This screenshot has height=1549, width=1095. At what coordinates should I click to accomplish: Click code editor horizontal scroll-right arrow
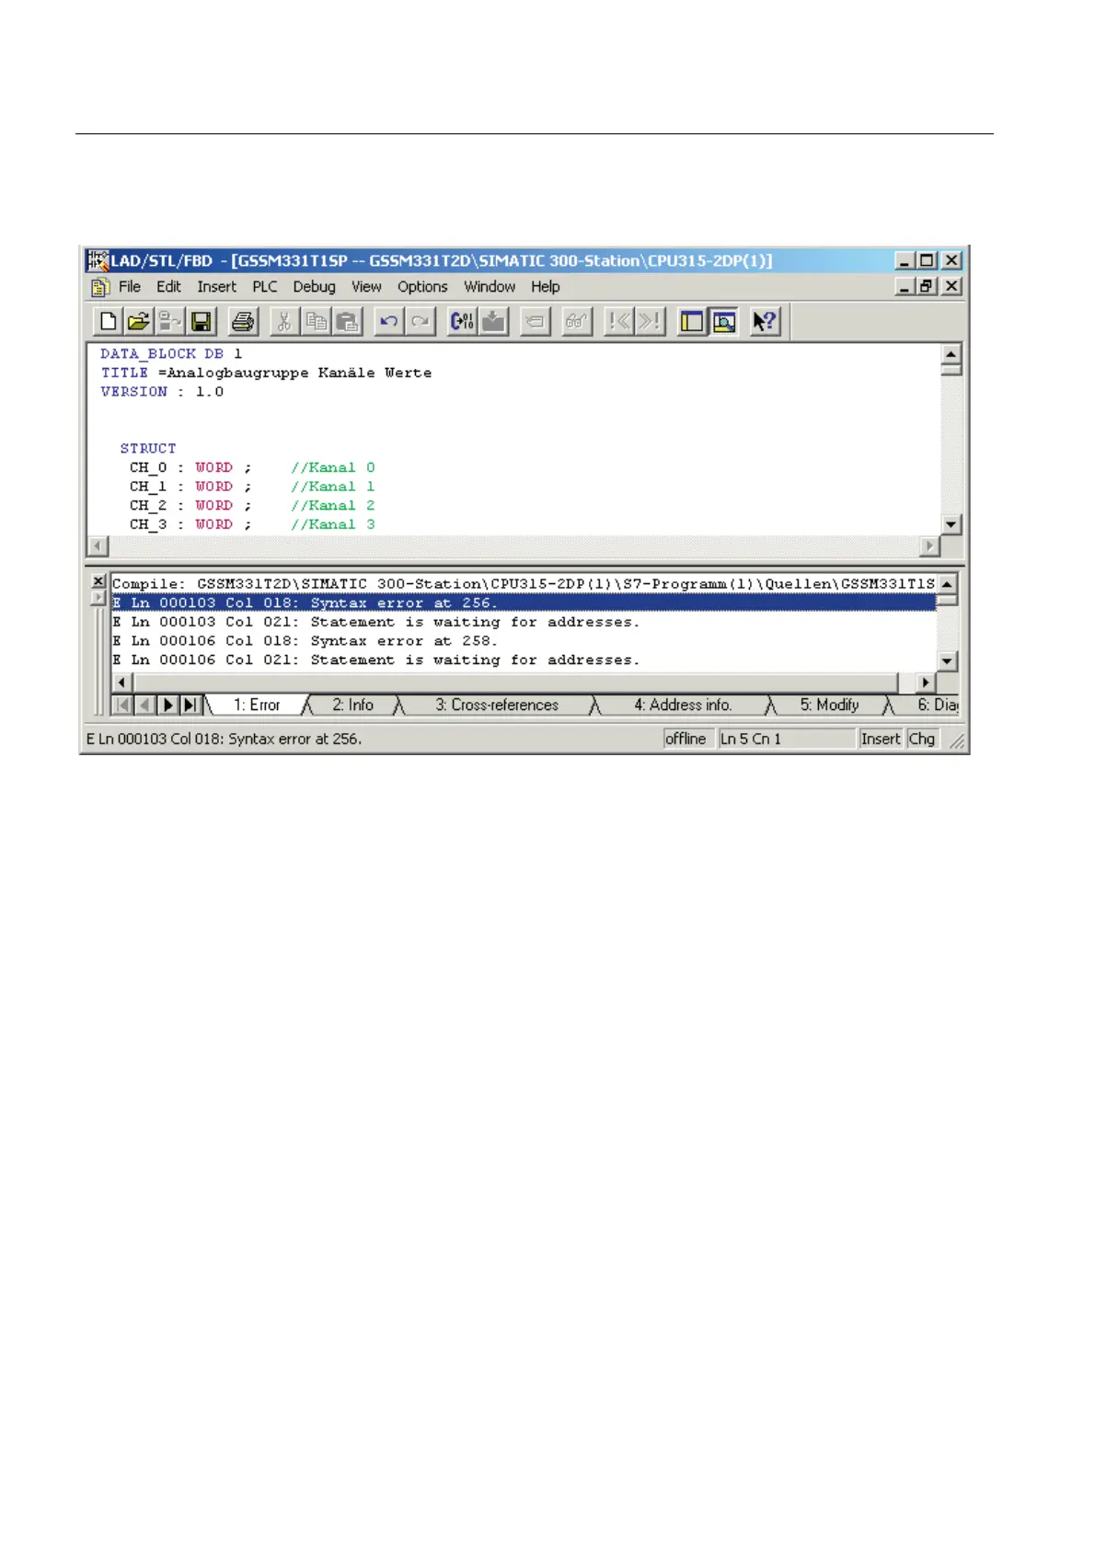tap(930, 545)
